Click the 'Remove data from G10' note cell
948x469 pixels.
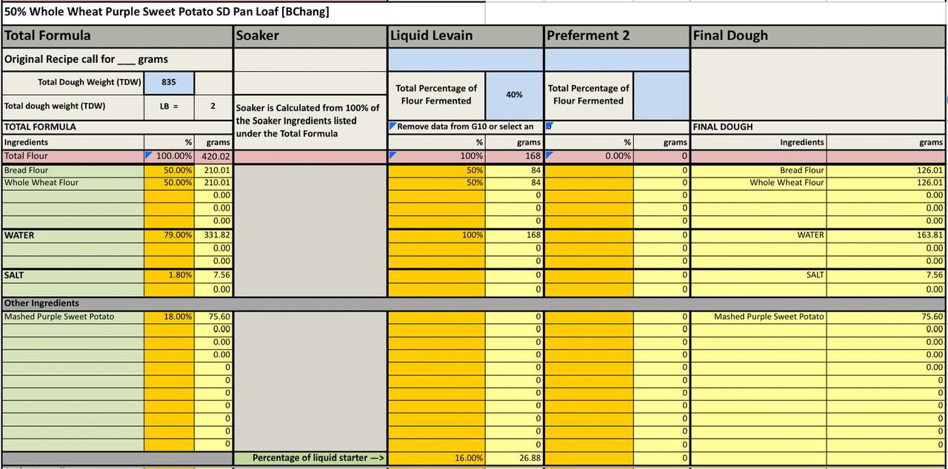465,126
